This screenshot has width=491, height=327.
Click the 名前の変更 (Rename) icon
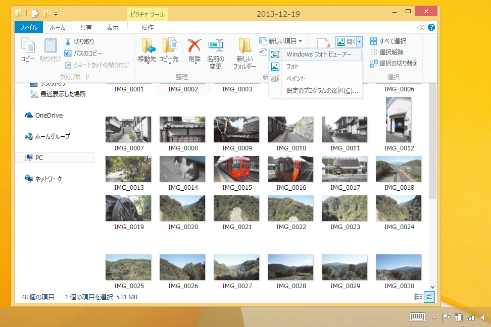[x=216, y=46]
